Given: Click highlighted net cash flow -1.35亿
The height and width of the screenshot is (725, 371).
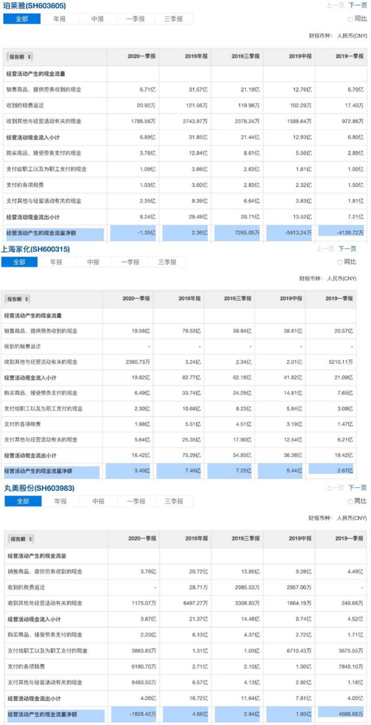Looking at the screenshot, I should [146, 233].
